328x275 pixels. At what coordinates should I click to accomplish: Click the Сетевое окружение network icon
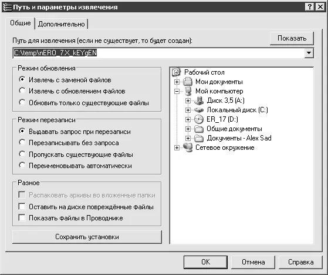click(188, 147)
